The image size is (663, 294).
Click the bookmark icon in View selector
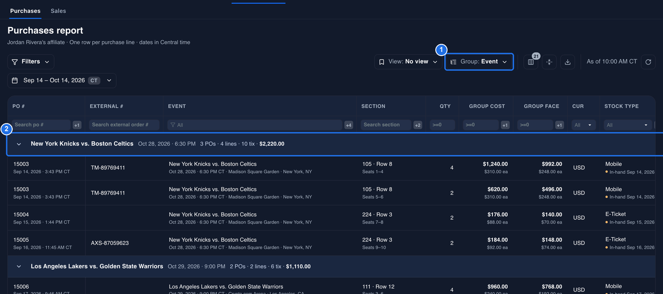tap(381, 62)
